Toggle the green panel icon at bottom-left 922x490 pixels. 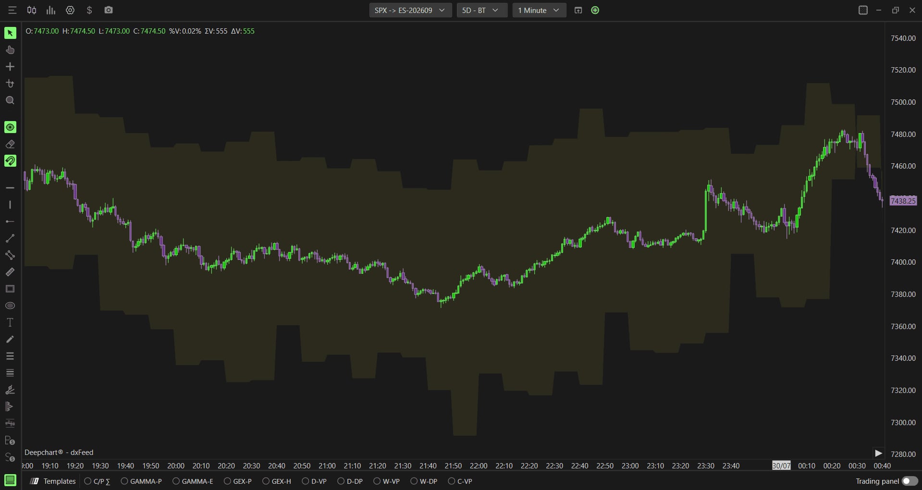click(x=10, y=480)
